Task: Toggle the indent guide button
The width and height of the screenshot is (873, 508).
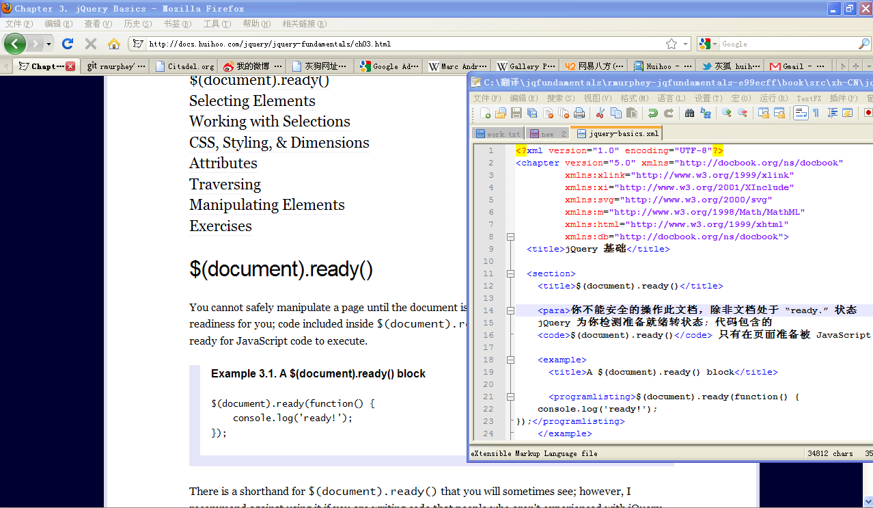Action: click(x=832, y=113)
